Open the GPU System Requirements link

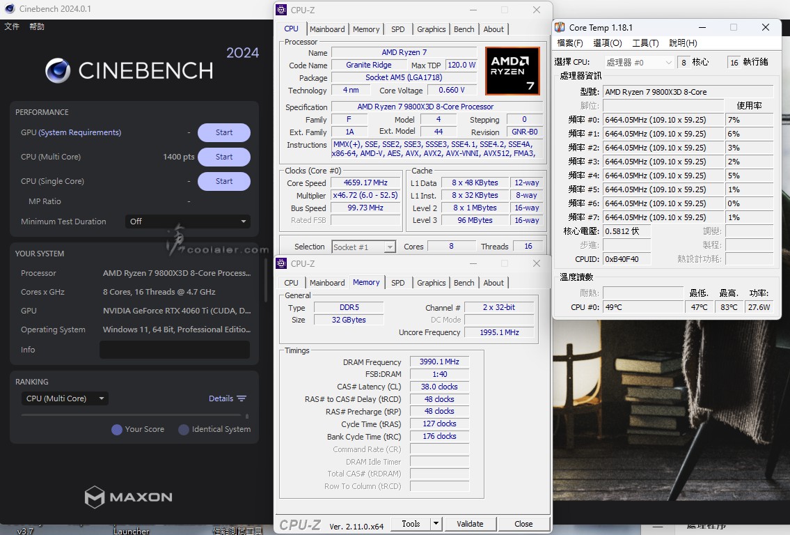click(x=80, y=132)
